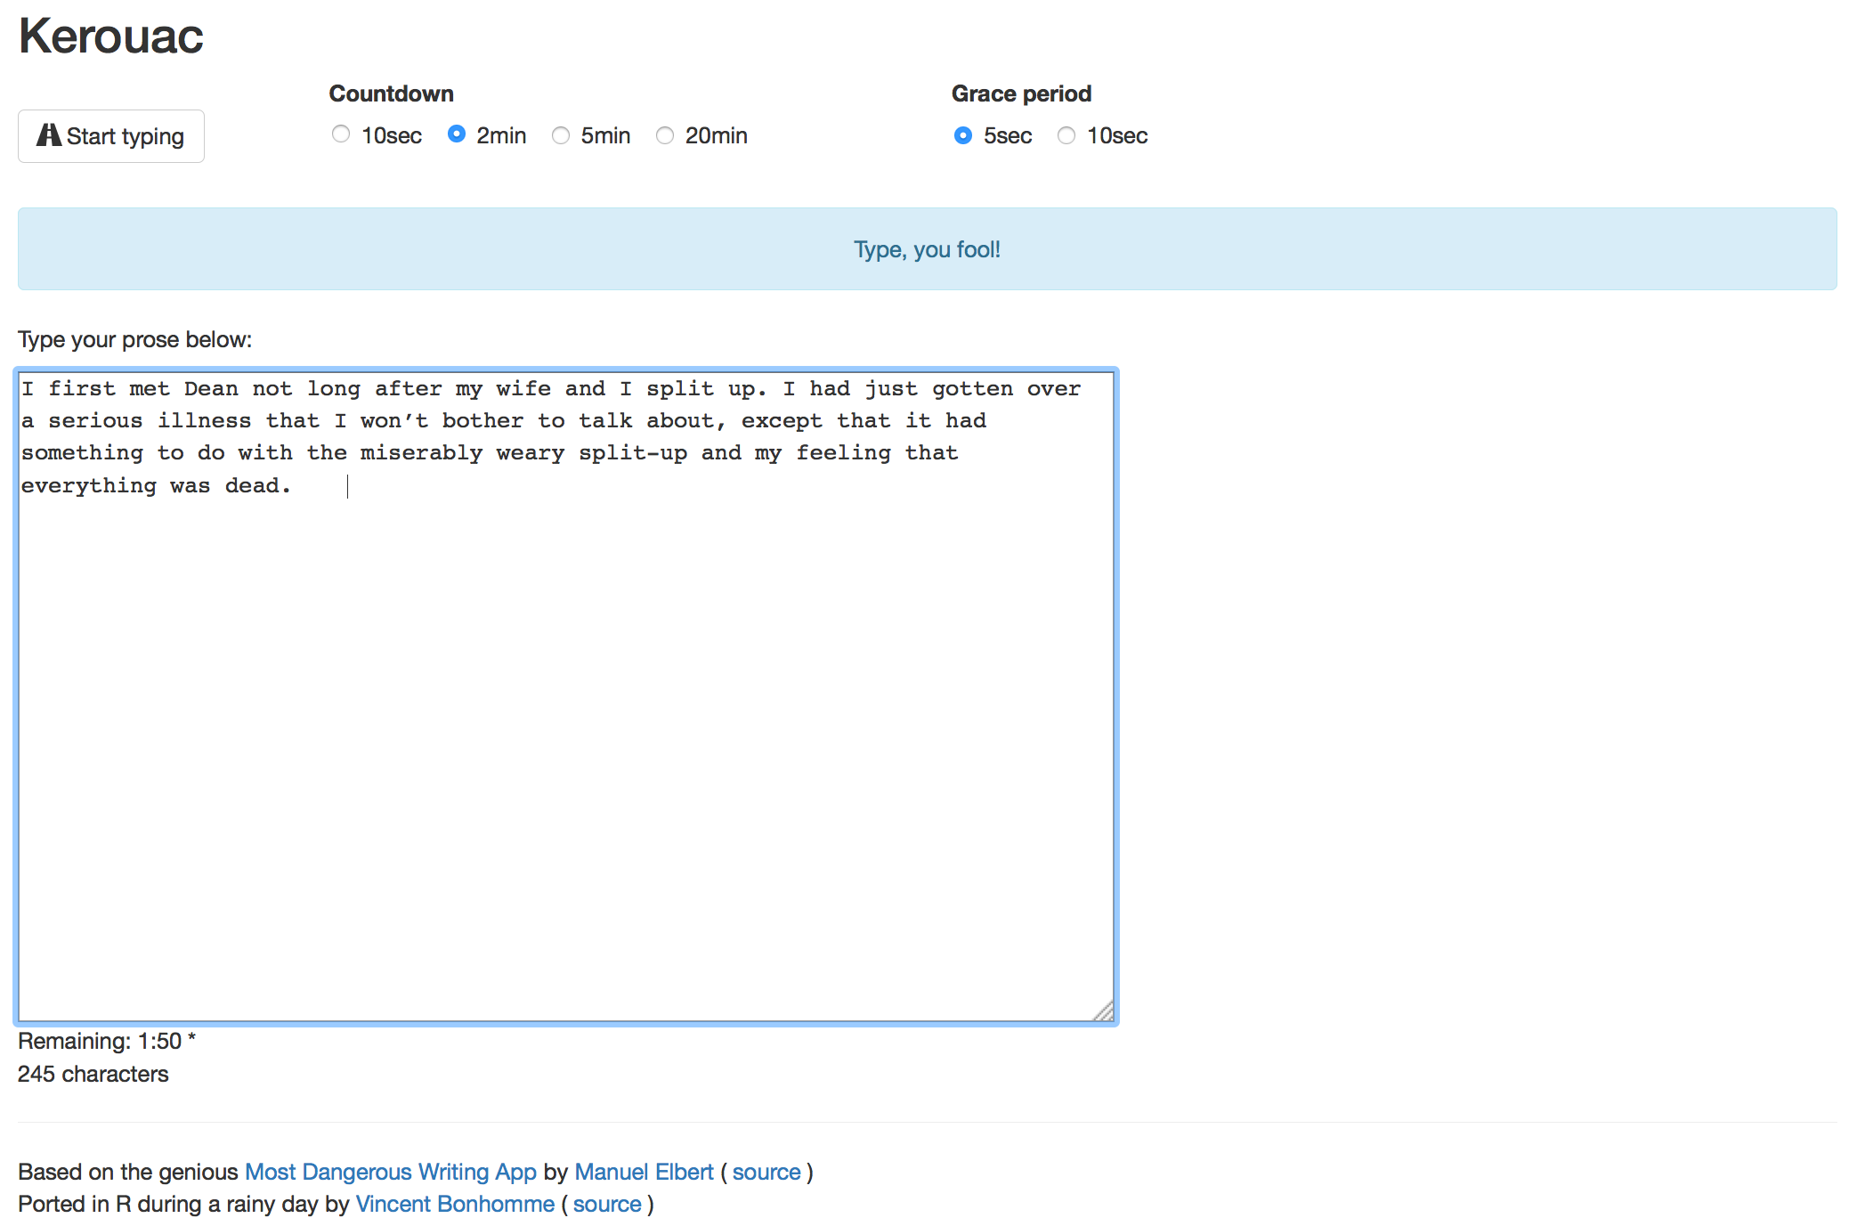Click the Remaining 1:50 timer text

[106, 1041]
